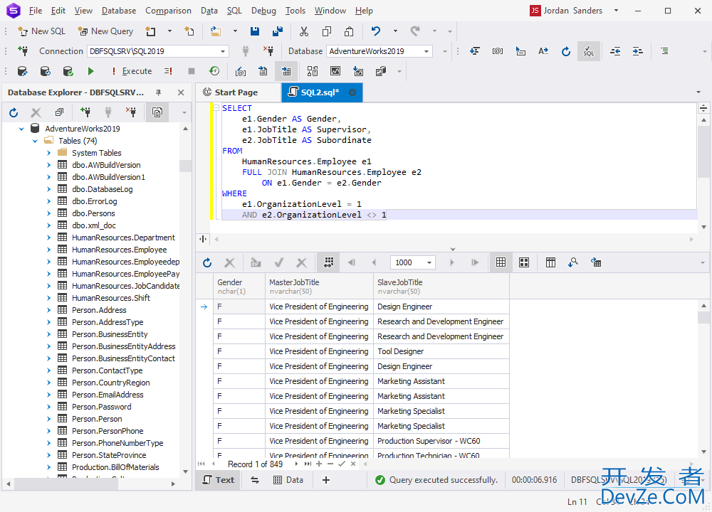Click the Save All icon
This screenshot has width=712, height=512.
point(278,31)
